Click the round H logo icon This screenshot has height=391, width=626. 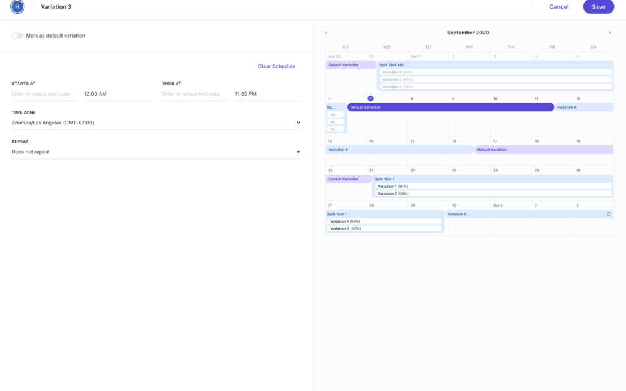click(x=18, y=7)
